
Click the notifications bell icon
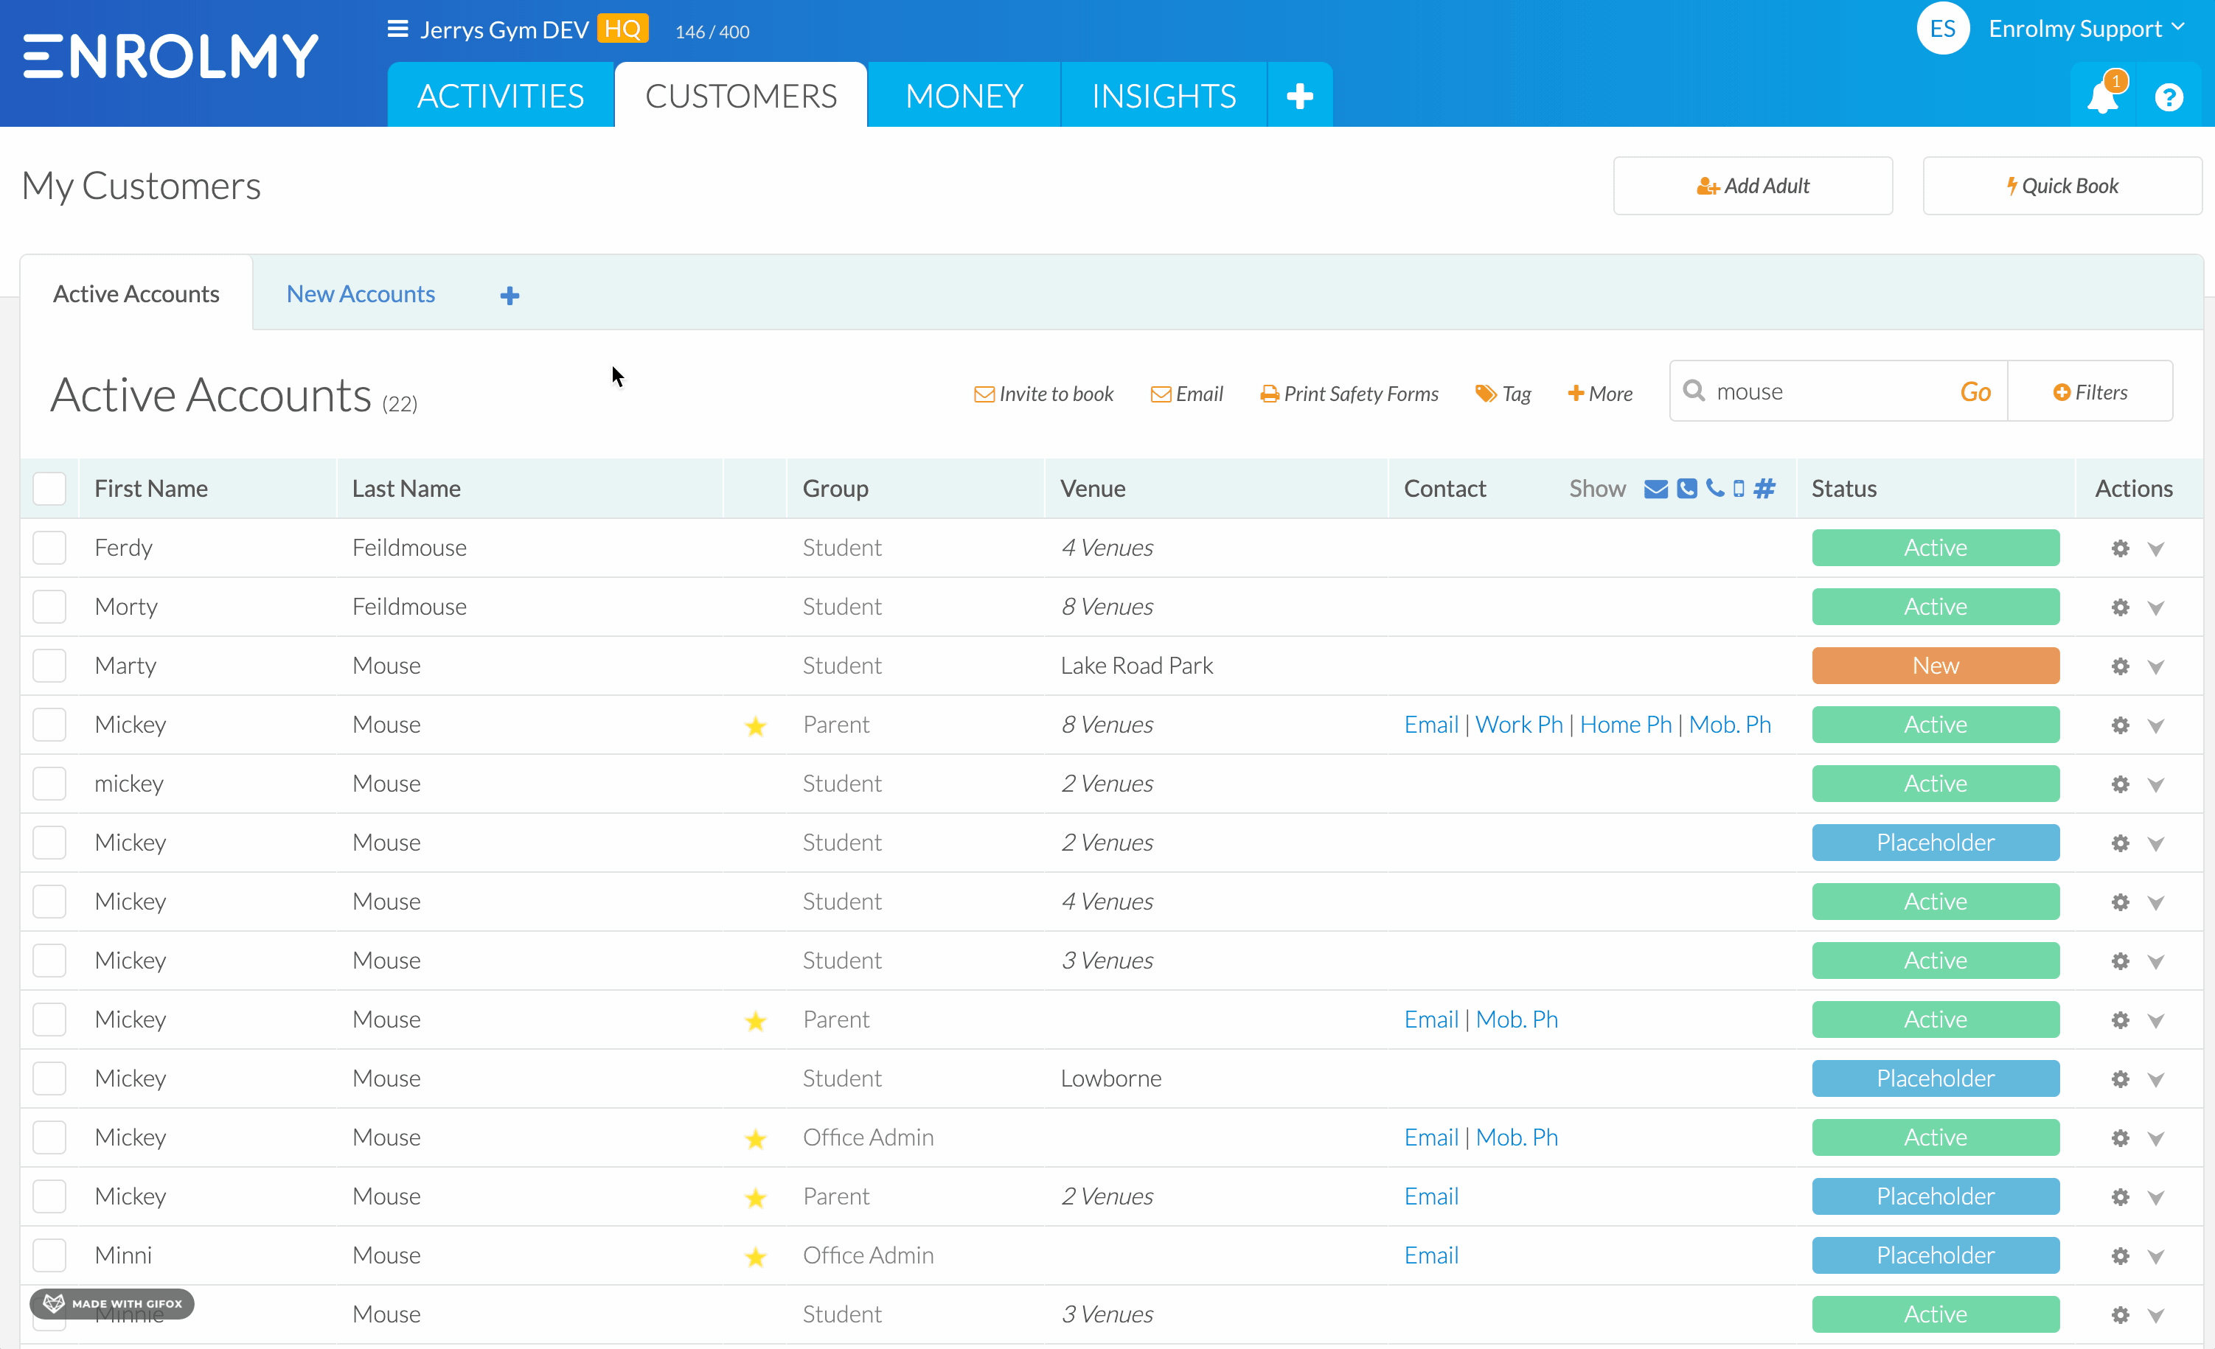click(x=2101, y=97)
